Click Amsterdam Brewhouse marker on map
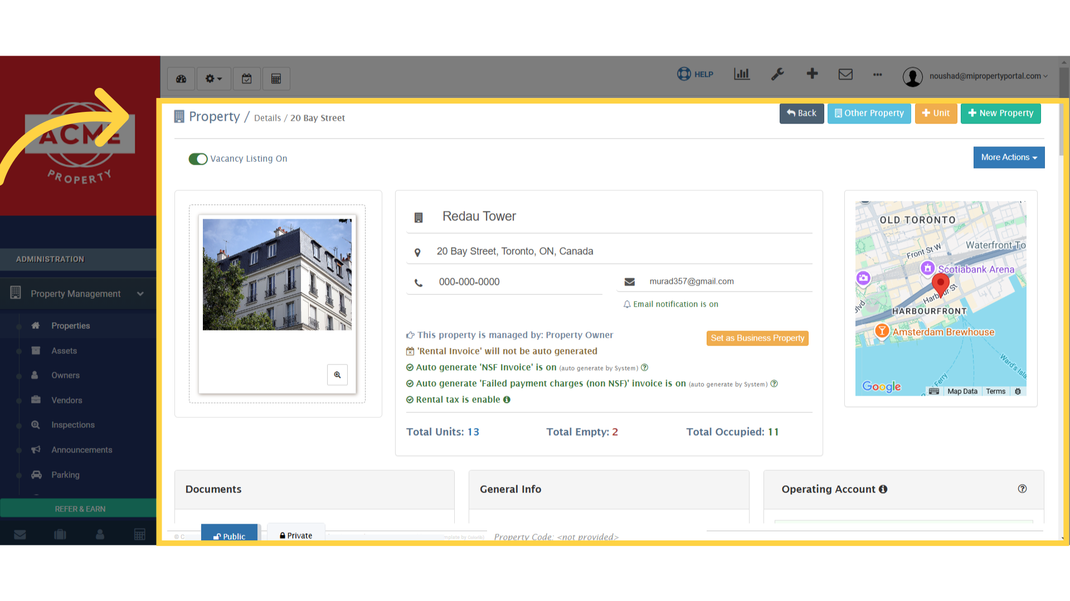1070x601 pixels. pyautogui.click(x=882, y=331)
